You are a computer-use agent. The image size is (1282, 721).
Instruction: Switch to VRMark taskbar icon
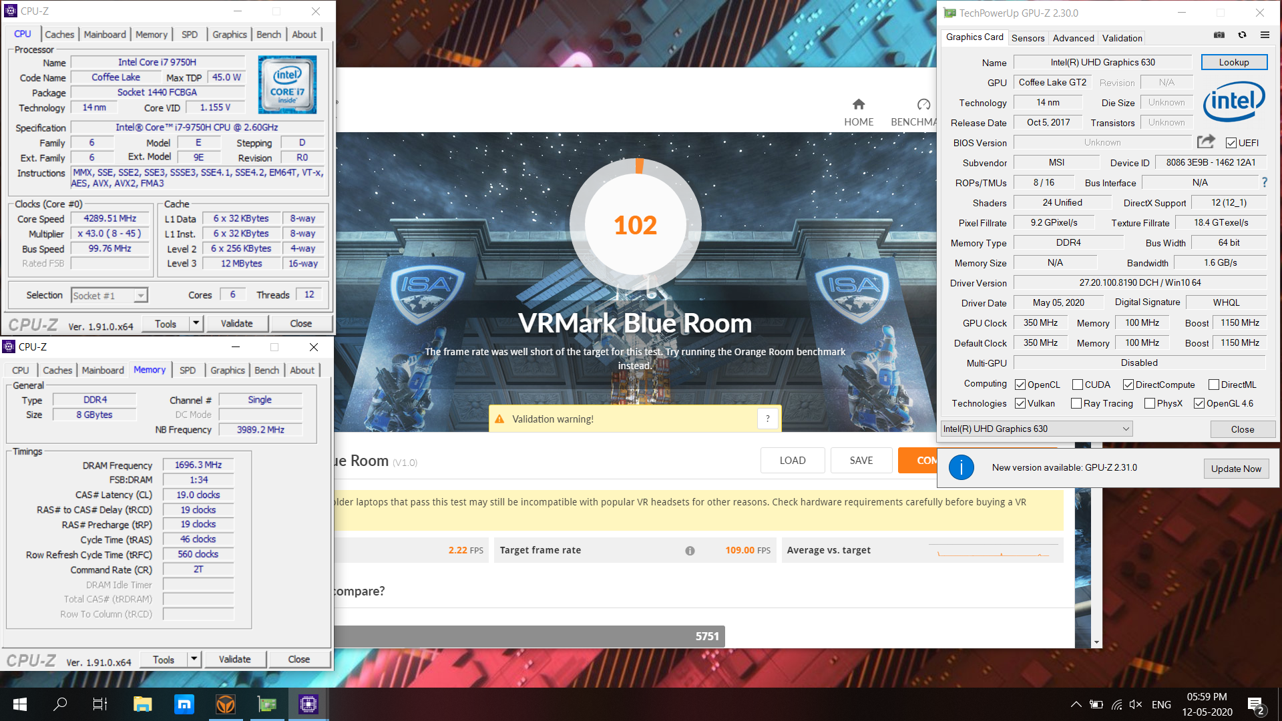point(226,704)
